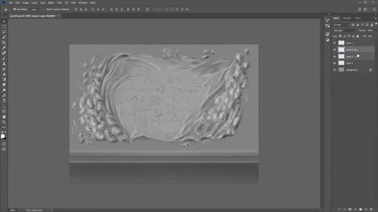Click the add layer mask icon

click(x=350, y=210)
